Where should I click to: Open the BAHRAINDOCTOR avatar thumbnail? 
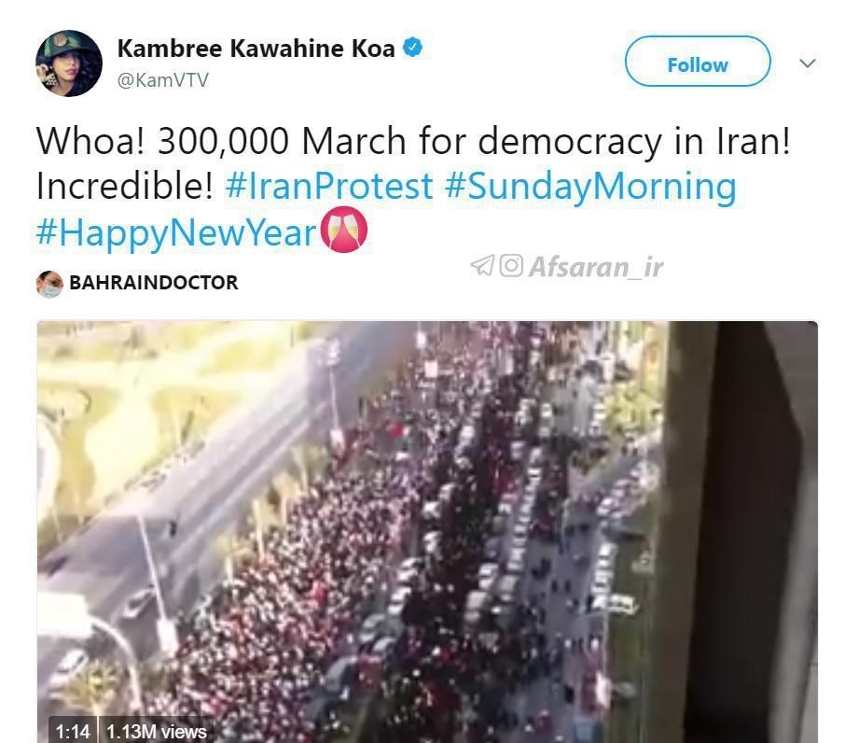pos(49,284)
